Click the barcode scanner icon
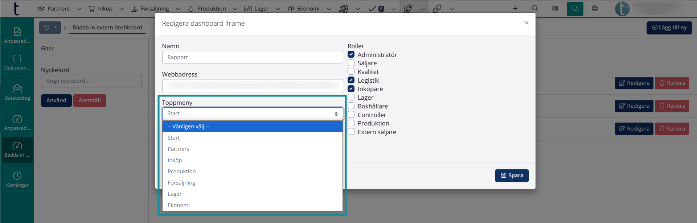Viewport: 697px width, 223px height. pyautogui.click(x=555, y=8)
